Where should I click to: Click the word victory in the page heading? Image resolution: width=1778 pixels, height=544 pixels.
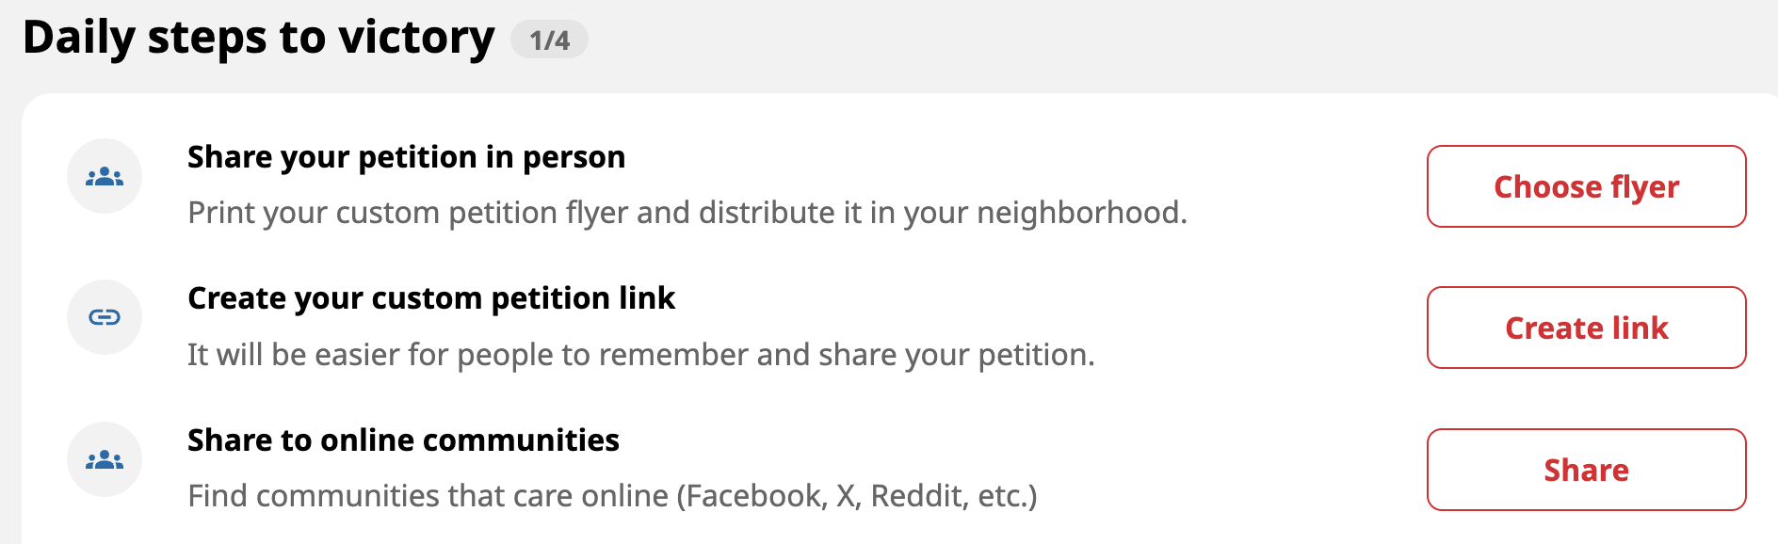416,38
